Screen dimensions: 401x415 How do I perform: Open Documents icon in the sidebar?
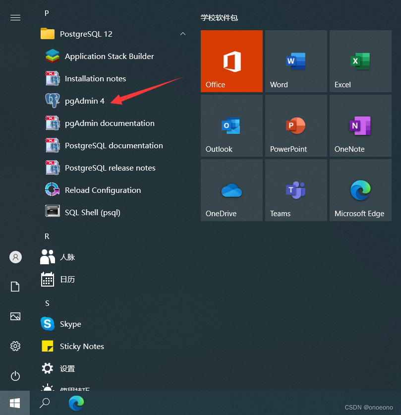click(15, 287)
